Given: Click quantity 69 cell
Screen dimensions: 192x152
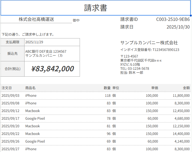Looking at the screenshot, I should click(x=109, y=141).
